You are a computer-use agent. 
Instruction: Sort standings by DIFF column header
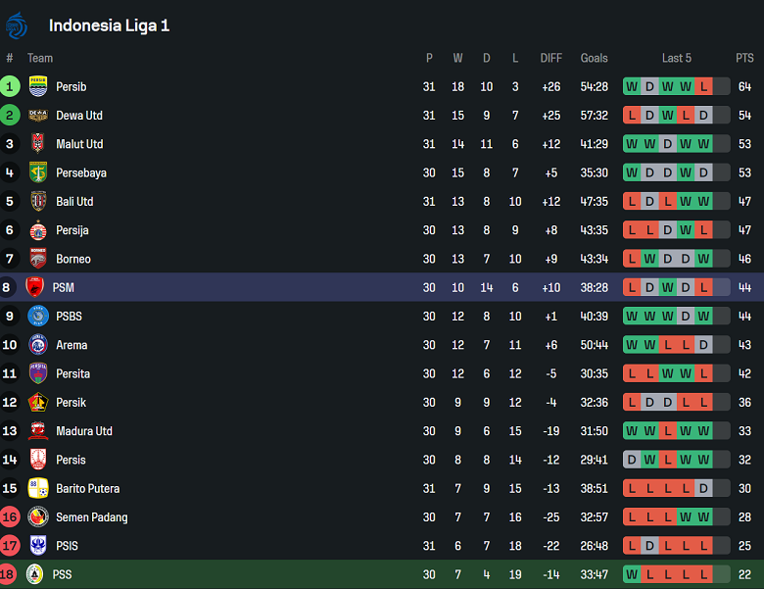tap(551, 58)
